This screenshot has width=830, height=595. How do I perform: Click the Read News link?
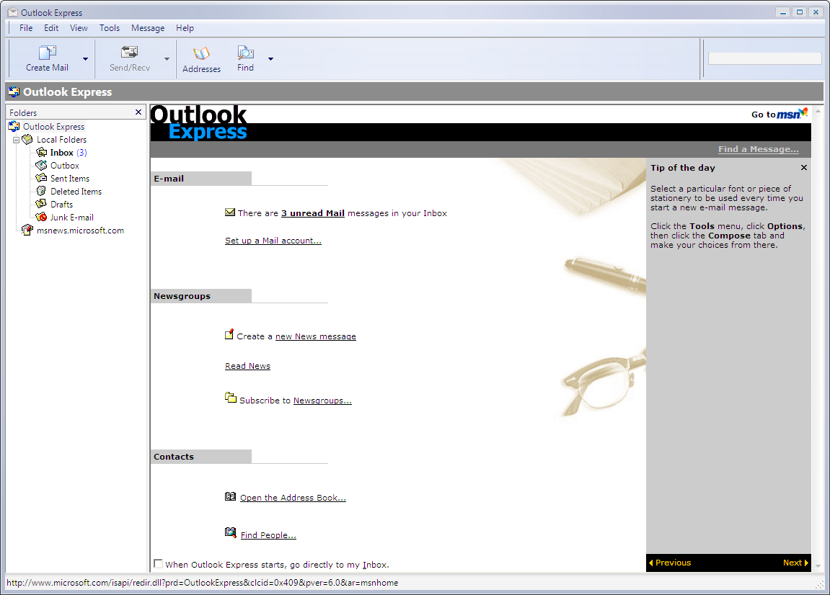248,366
